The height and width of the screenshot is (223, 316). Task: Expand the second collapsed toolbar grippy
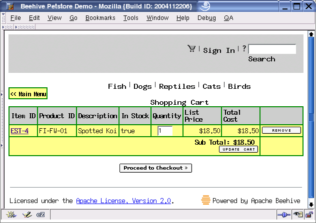pos(24,27)
